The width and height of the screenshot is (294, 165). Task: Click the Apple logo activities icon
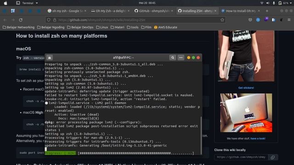pos(6,3)
